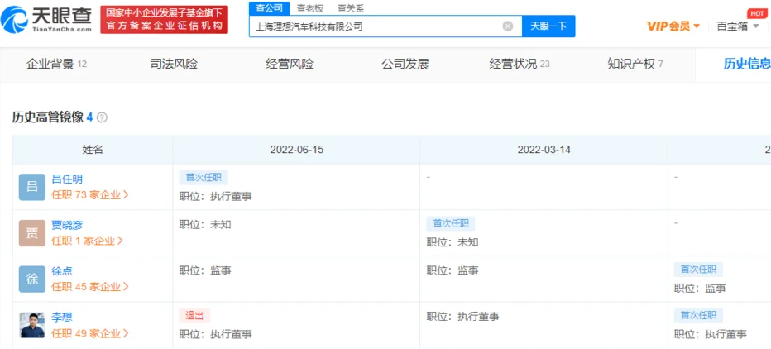The height and width of the screenshot is (349, 771).
Task: Expand 百宝箱 dropdown
Action: point(736,26)
